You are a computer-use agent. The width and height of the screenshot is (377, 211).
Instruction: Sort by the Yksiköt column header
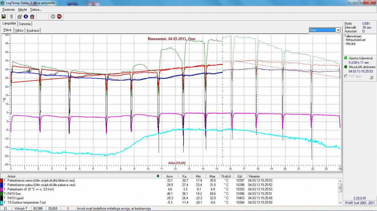point(226,176)
